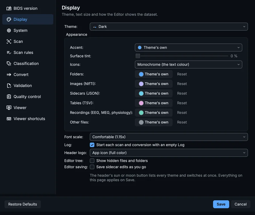Image resolution: width=255 pixels, height=215 pixels.
Task: Open the Quality control page
Action: click(x=28, y=97)
